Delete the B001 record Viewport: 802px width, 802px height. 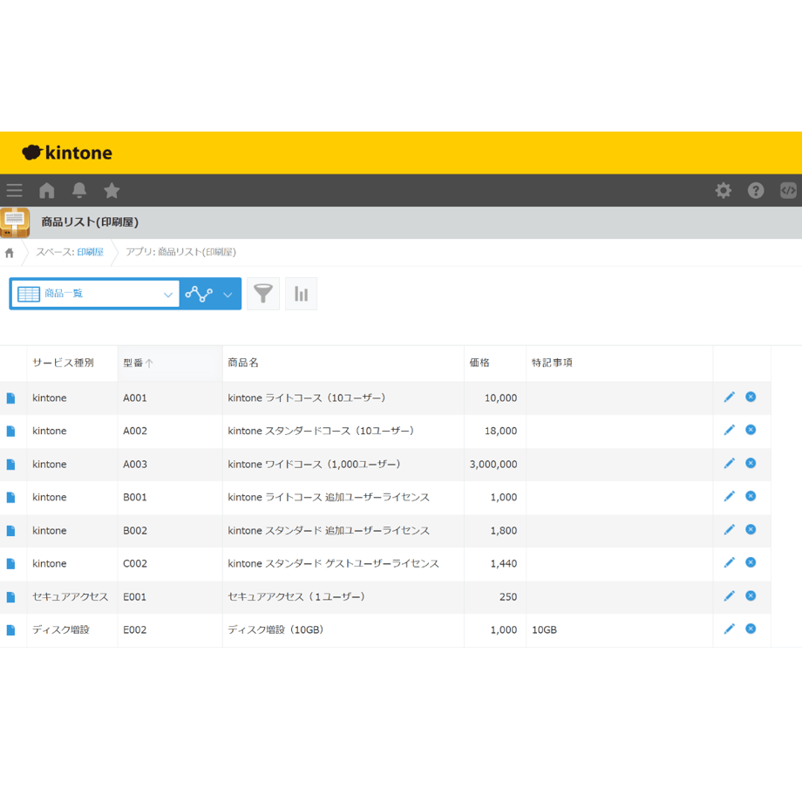click(x=751, y=496)
